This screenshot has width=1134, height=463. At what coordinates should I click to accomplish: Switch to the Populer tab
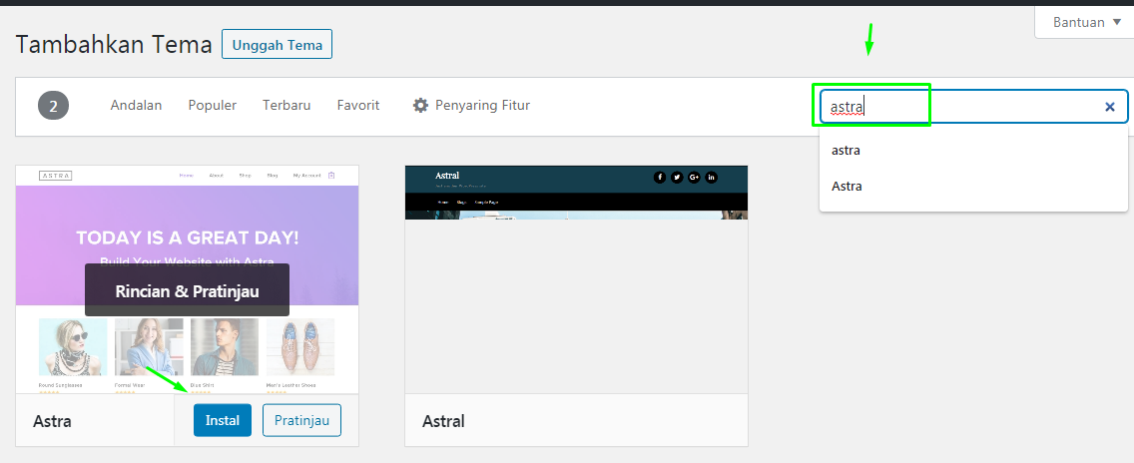213,106
